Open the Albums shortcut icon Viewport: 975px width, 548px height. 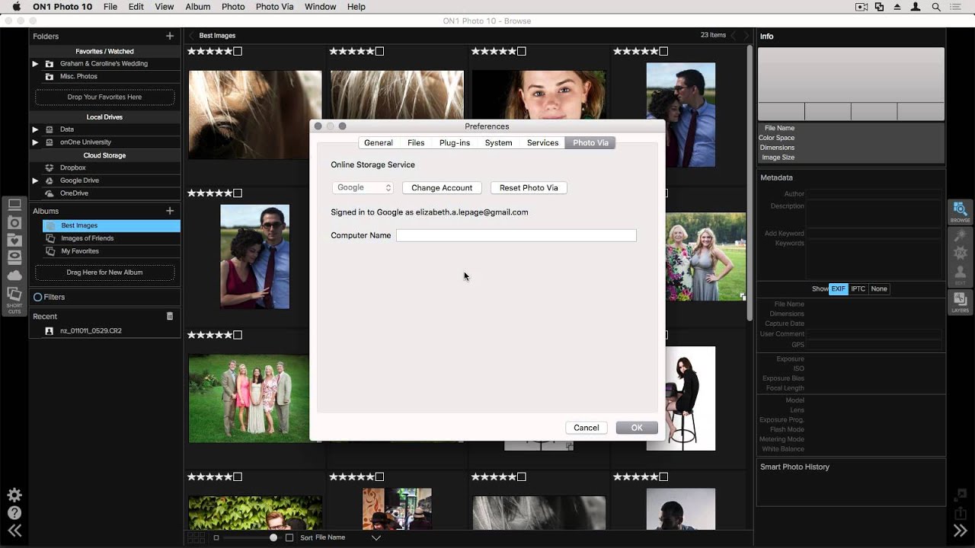pos(14,294)
